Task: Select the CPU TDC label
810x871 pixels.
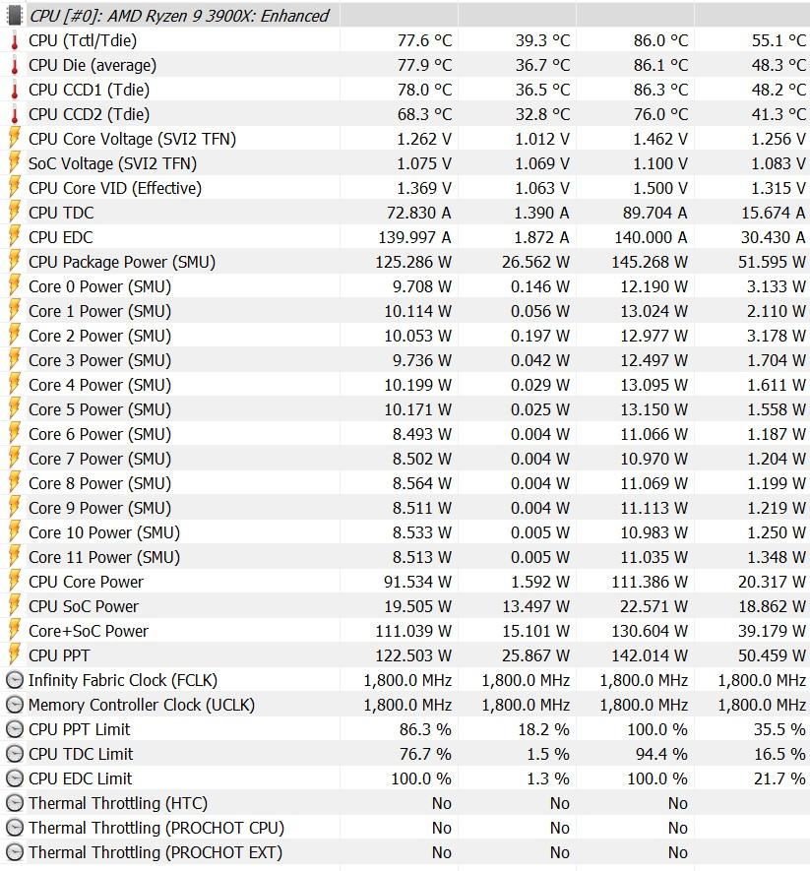Action: (x=61, y=213)
